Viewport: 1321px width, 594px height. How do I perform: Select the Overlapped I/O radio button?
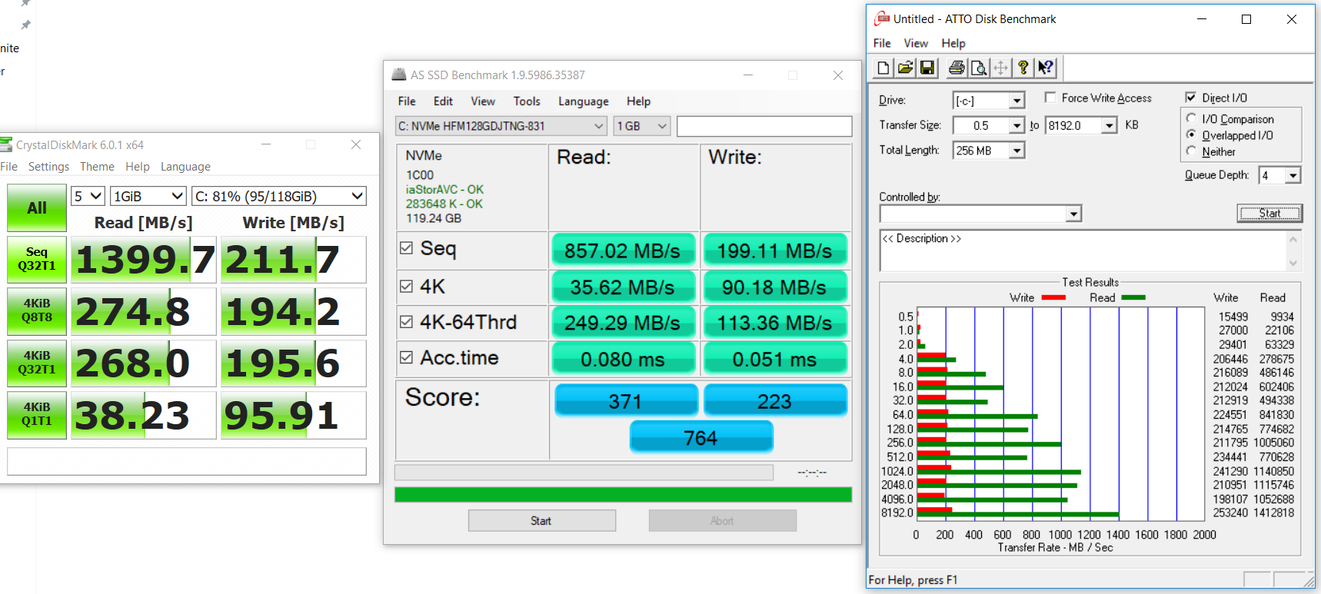coord(1191,134)
